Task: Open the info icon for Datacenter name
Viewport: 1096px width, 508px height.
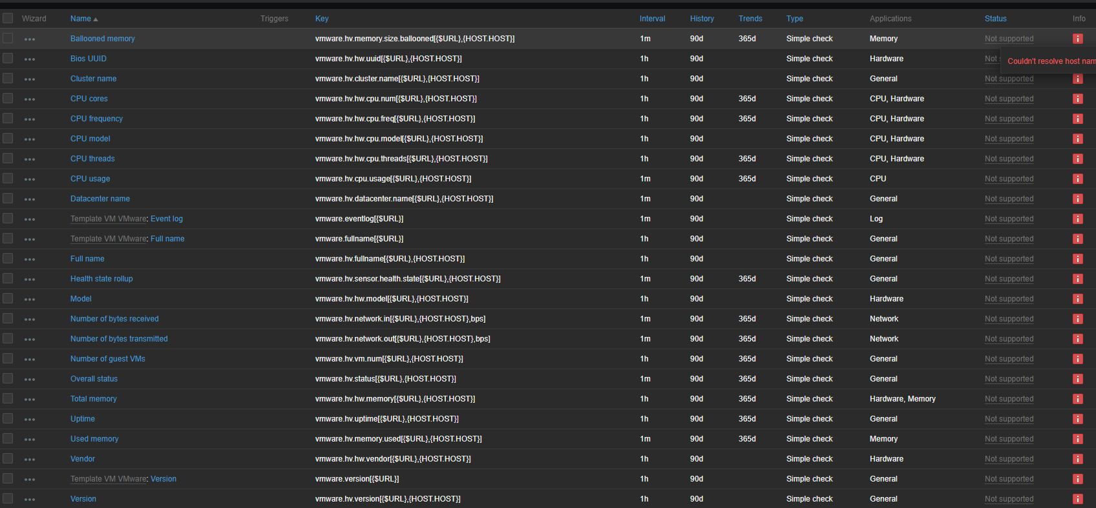Action: tap(1078, 199)
